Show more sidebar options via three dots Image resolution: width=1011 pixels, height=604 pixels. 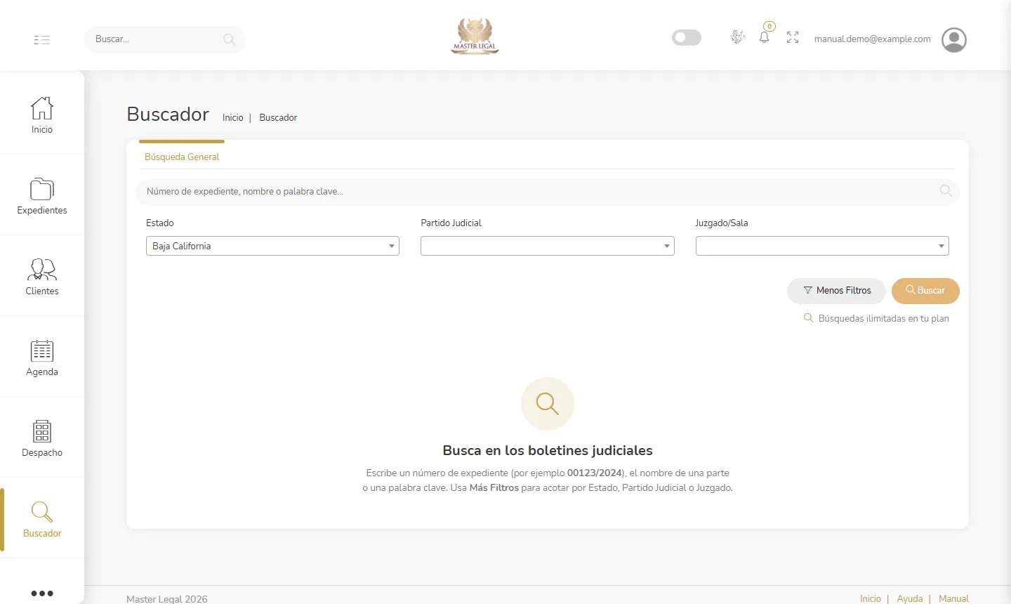pos(42,593)
